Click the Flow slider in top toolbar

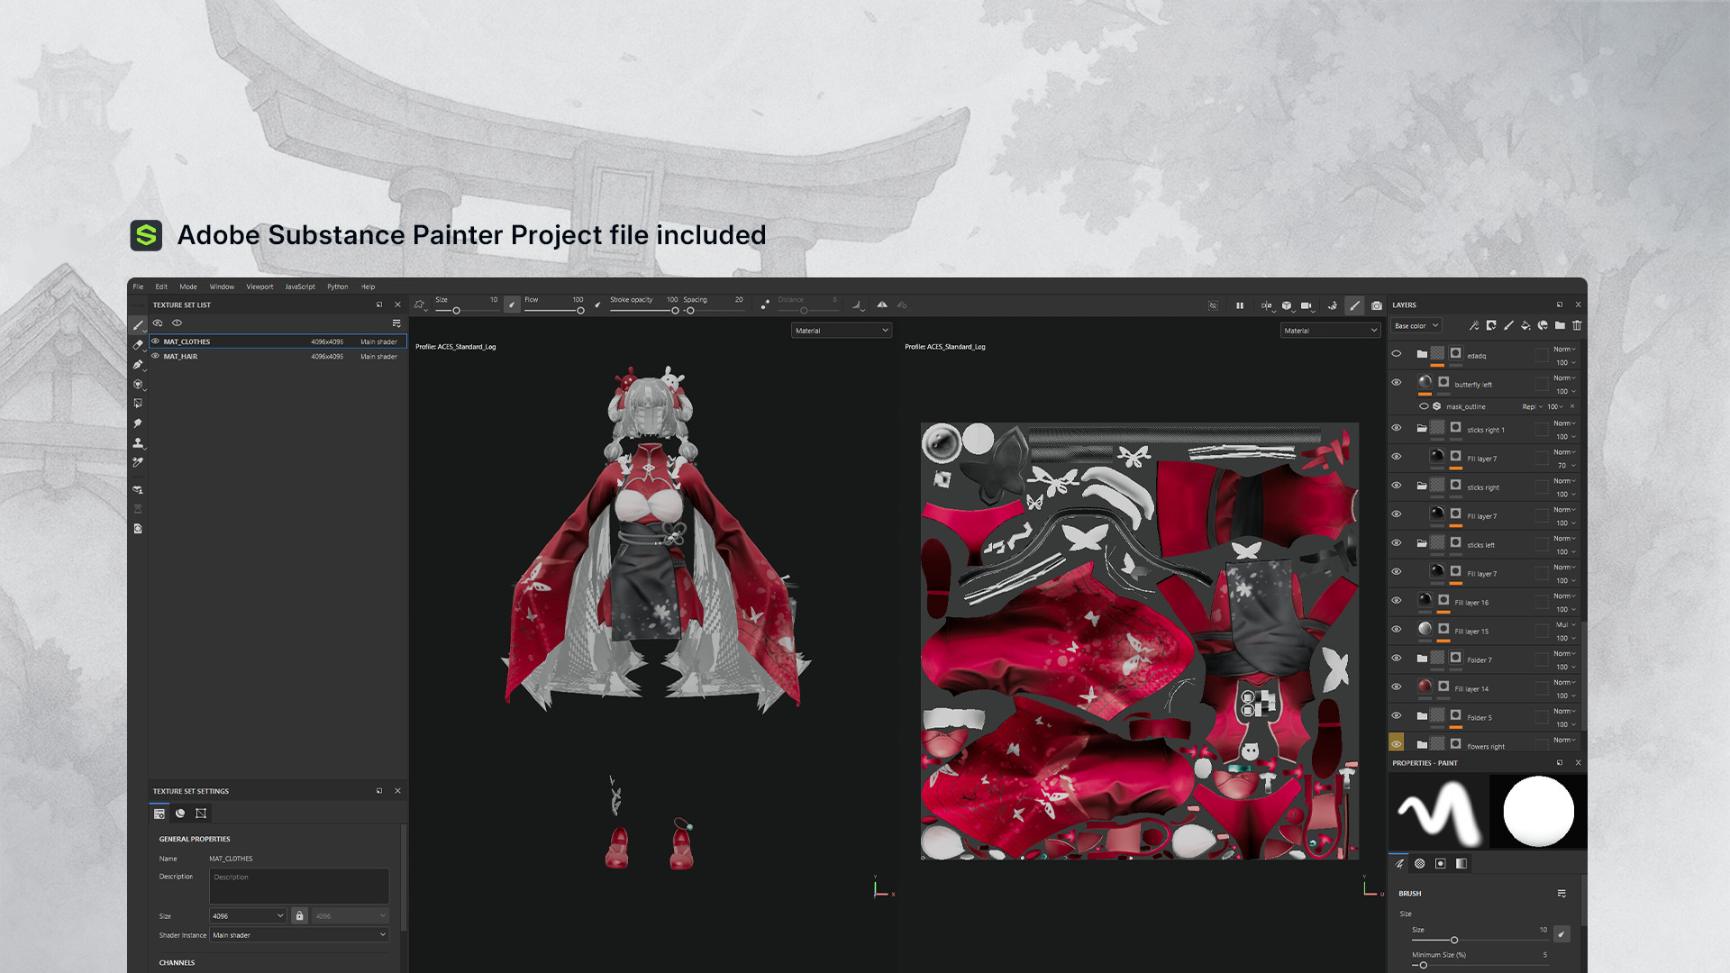pos(554,310)
